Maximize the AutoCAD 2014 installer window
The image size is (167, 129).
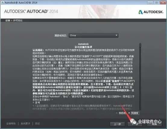coord(156,3)
